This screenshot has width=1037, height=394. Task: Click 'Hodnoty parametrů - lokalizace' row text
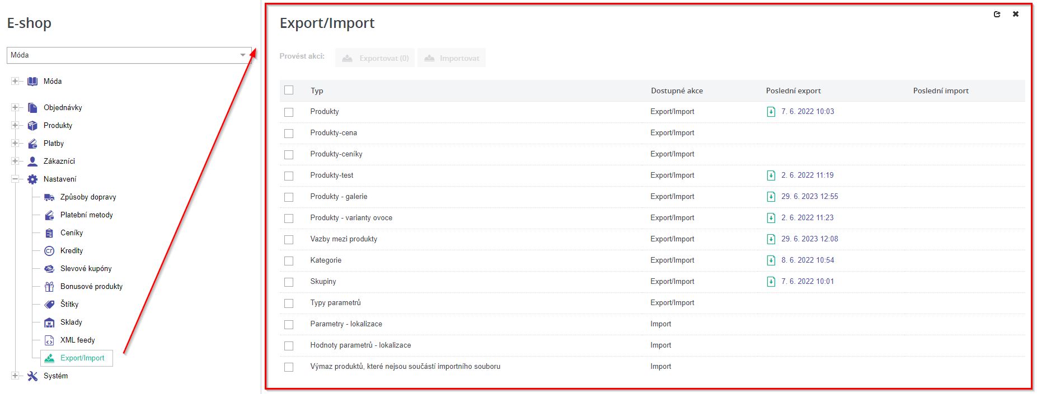360,345
